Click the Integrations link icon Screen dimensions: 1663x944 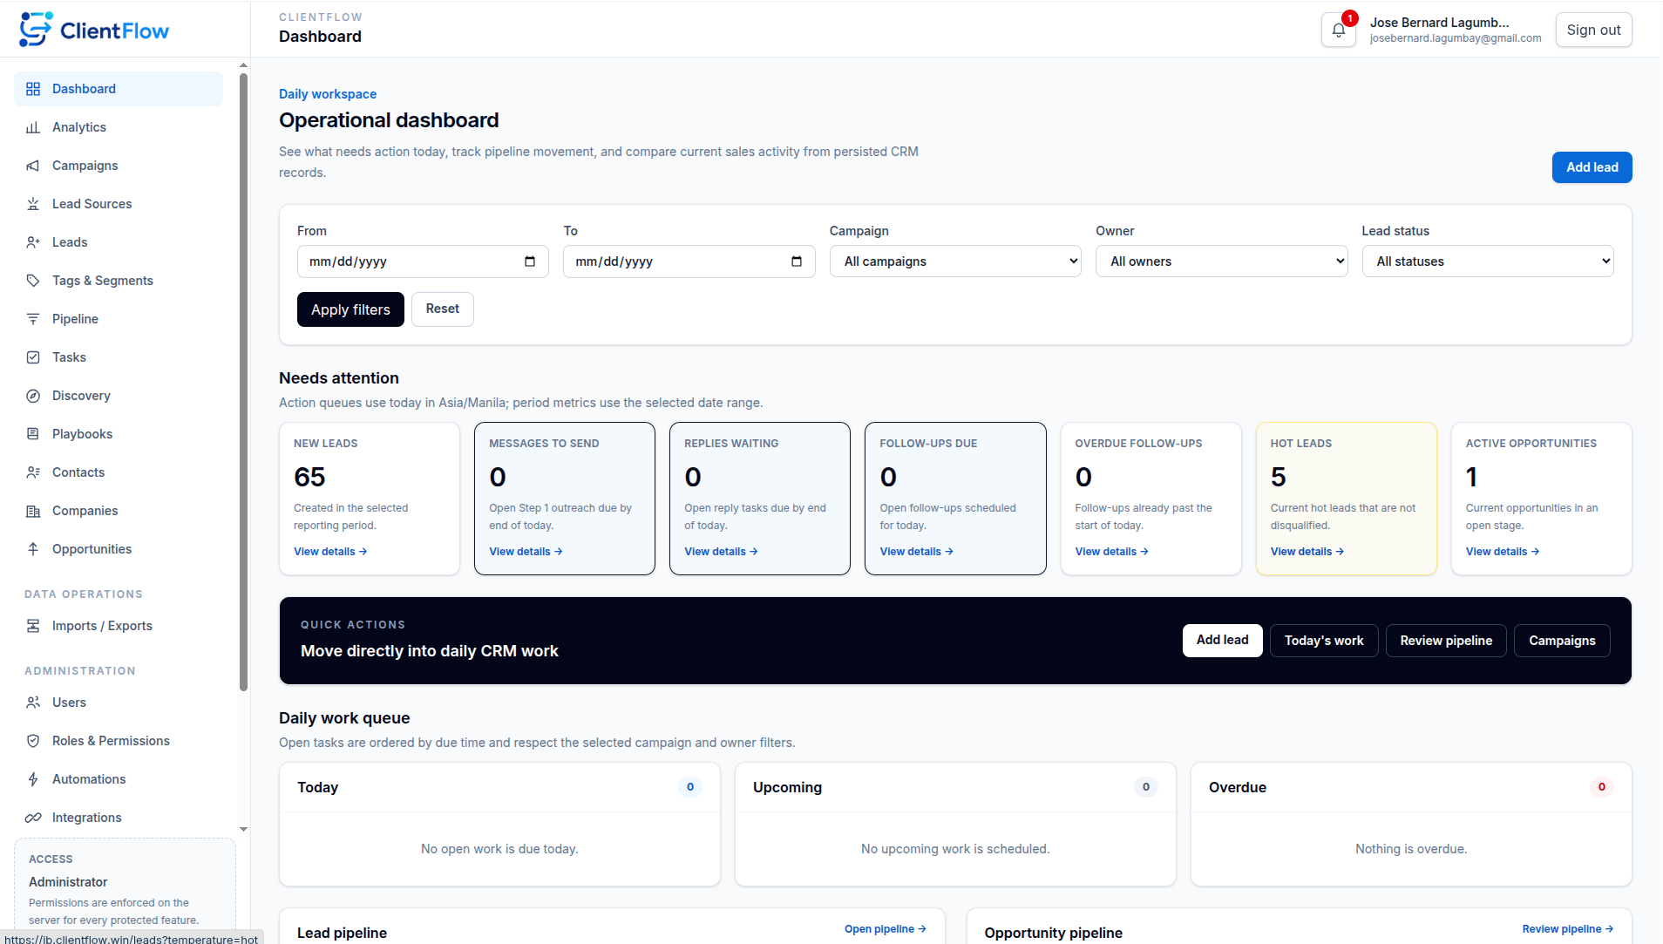coord(33,818)
